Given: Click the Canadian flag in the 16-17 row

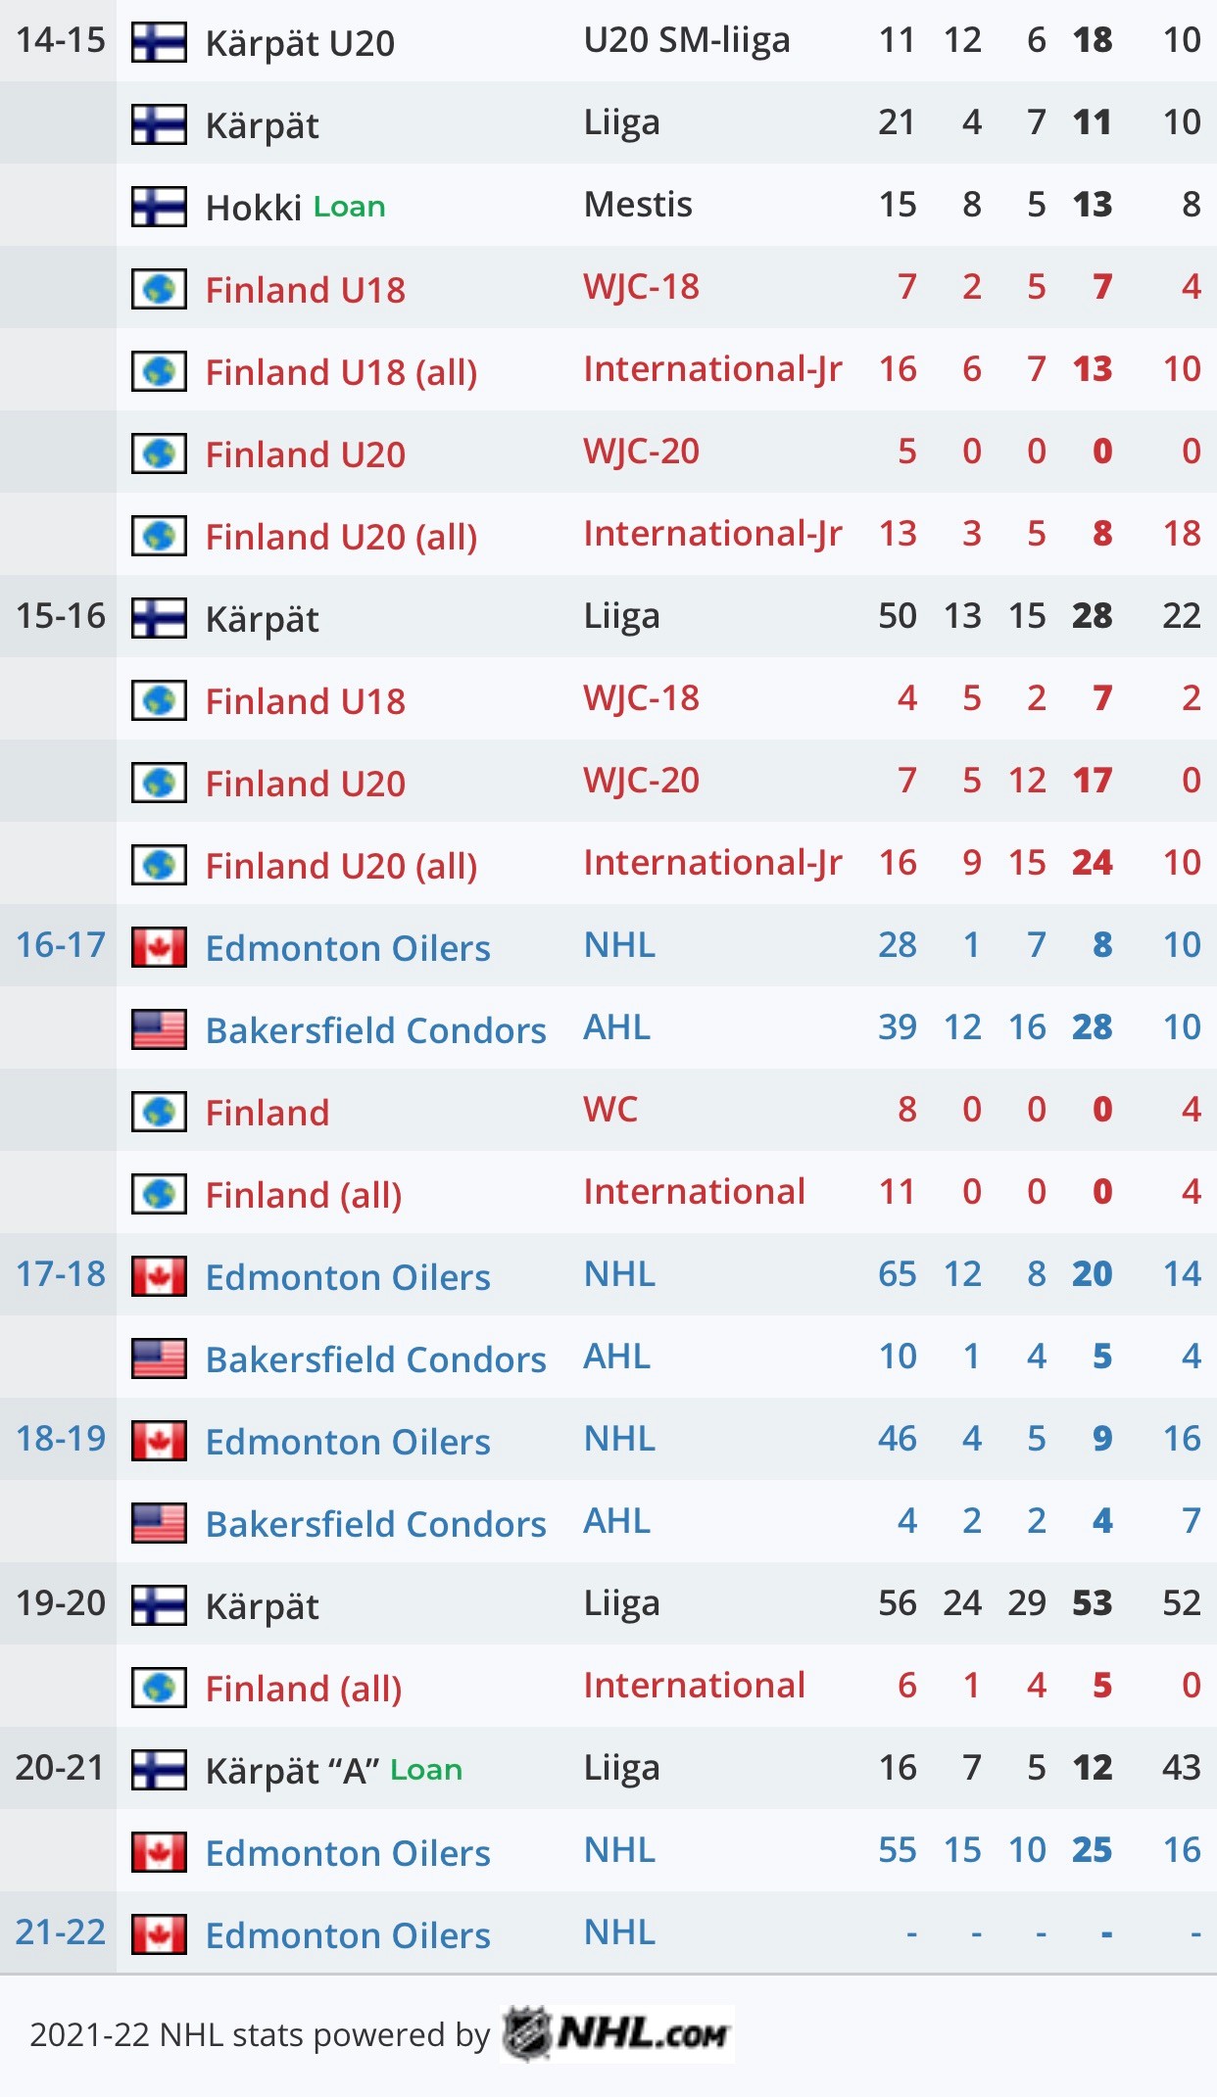Looking at the screenshot, I should click(x=159, y=947).
